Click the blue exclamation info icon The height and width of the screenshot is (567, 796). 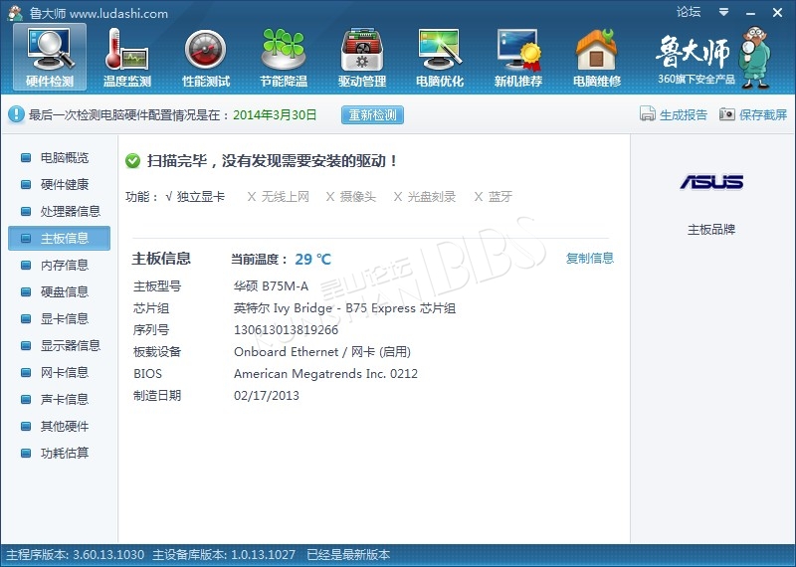[x=16, y=114]
